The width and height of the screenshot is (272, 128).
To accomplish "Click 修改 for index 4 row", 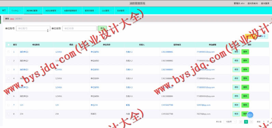I will pos(236,78).
